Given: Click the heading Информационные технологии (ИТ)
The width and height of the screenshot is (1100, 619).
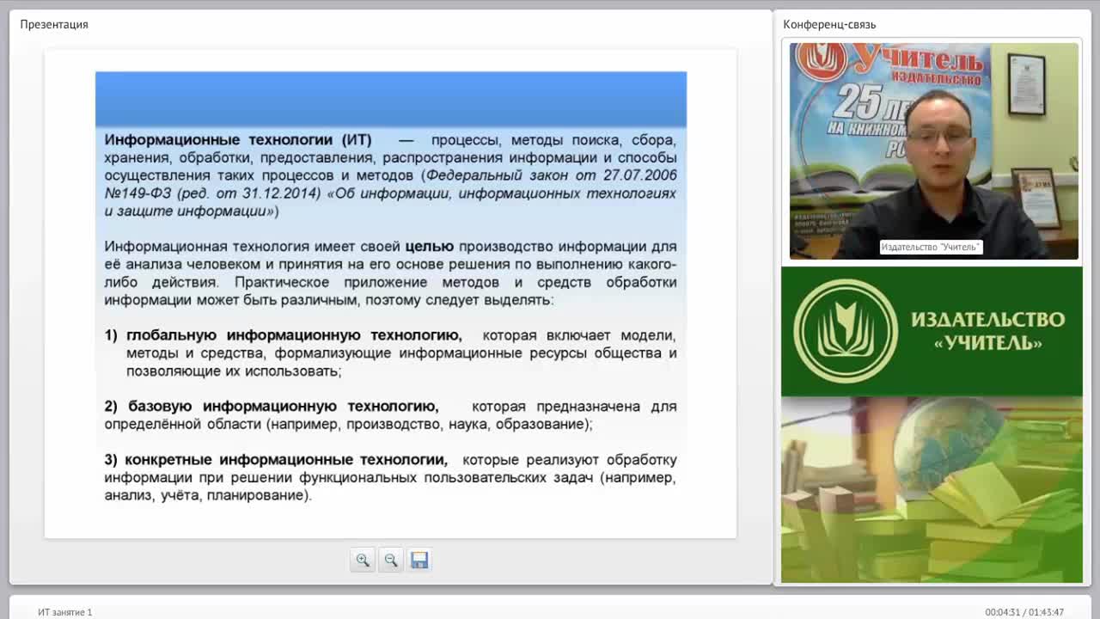Looking at the screenshot, I should (x=238, y=139).
